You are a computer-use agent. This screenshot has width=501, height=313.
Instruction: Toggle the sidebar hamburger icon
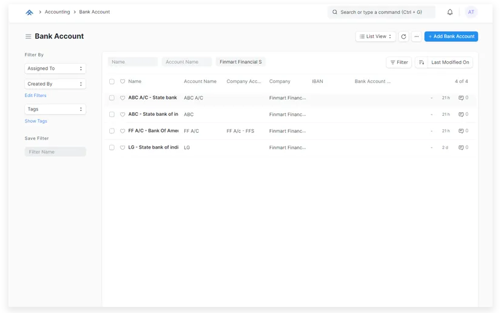click(28, 36)
